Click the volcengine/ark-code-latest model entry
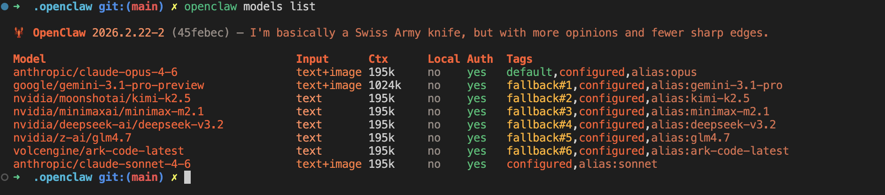Screen dimensions: 885x195 [99, 151]
